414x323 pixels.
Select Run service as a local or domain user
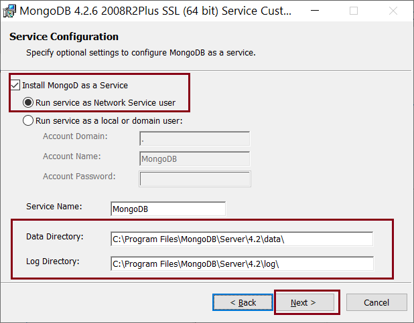[28, 120]
